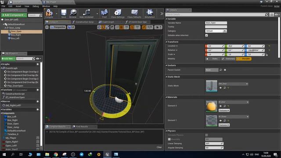Click Add Component button
This screenshot has height=158, width=281.
pos(14,15)
